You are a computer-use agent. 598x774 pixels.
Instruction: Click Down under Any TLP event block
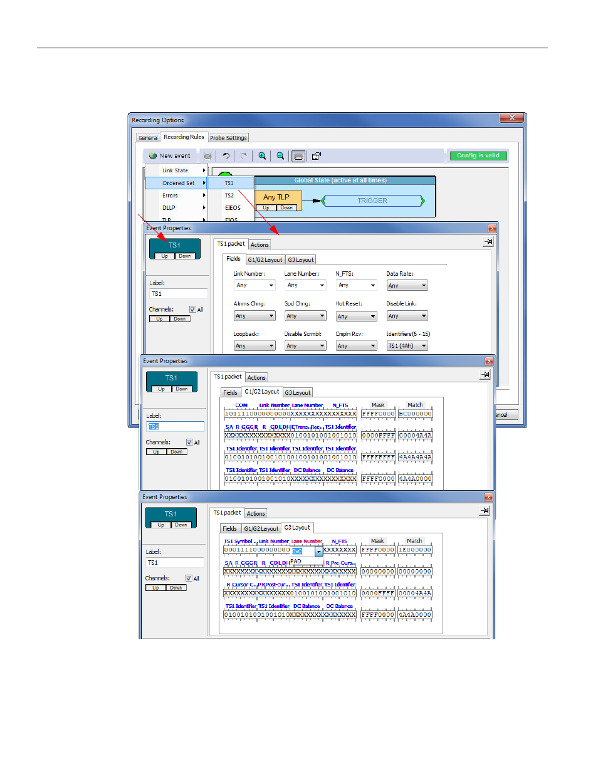(286, 208)
